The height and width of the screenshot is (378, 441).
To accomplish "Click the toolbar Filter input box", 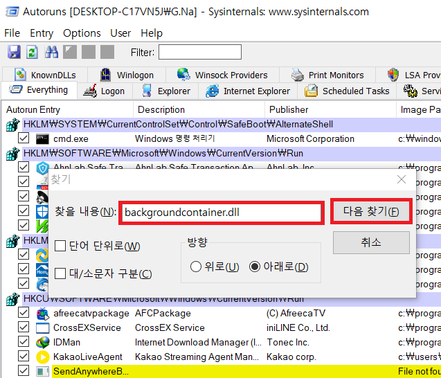I will (200, 52).
